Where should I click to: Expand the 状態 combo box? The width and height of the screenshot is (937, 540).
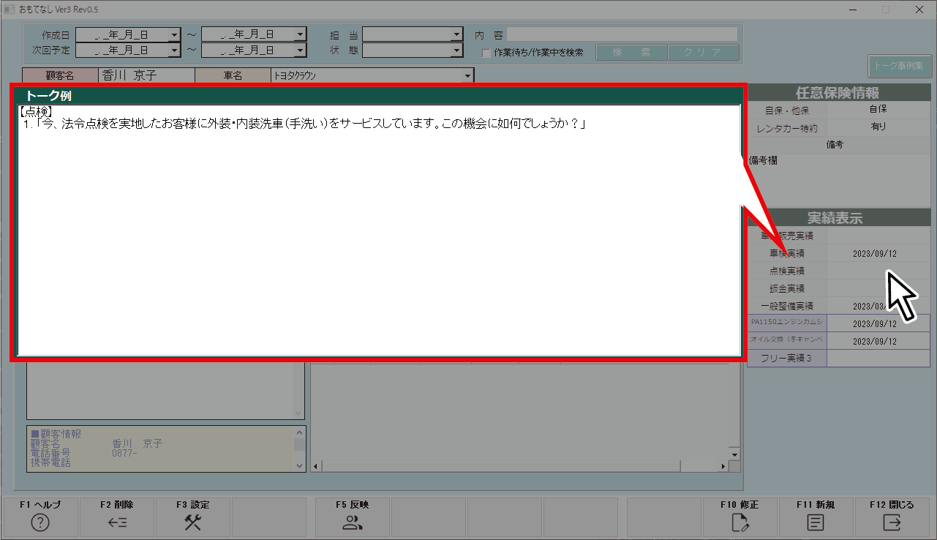point(457,50)
